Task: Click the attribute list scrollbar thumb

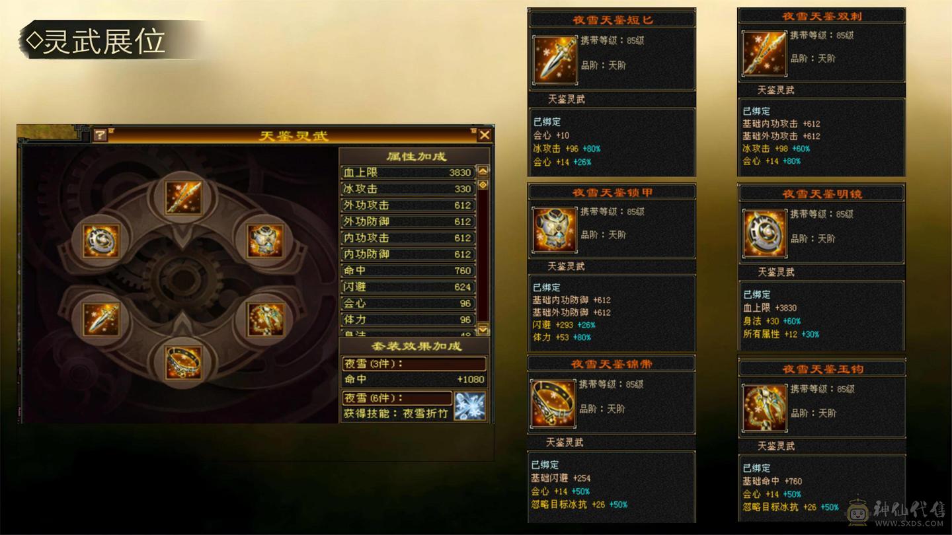Action: click(x=483, y=185)
